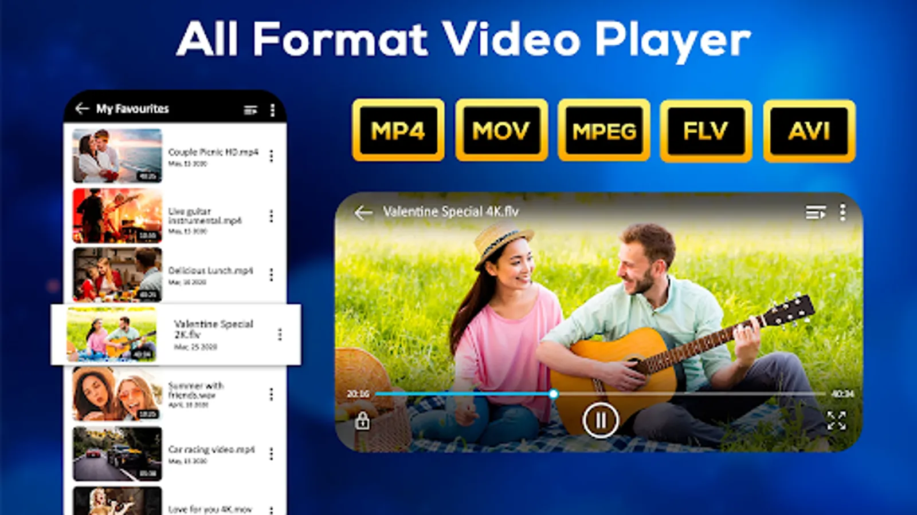Enter fullscreen in video player
The image size is (917, 515).
(837, 421)
